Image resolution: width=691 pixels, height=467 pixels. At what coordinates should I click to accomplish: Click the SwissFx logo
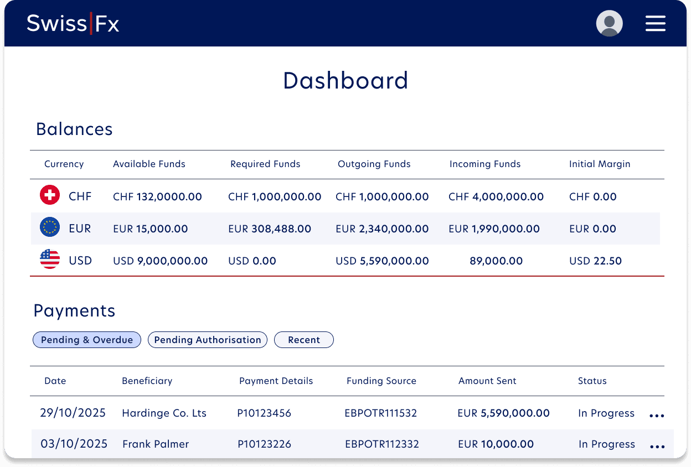tap(72, 23)
